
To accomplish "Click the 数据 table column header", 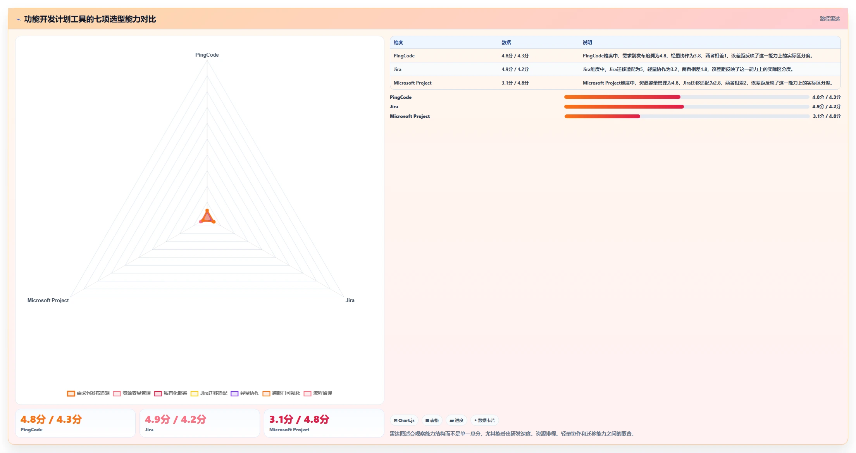I will point(506,43).
